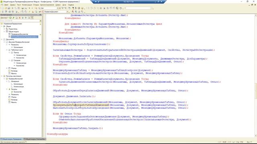
Task: Collapse the Измерения node in register
Action: (7, 81)
